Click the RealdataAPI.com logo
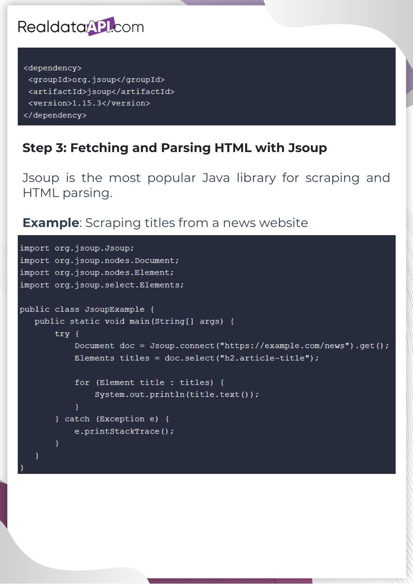This screenshot has width=413, height=584. click(x=81, y=27)
